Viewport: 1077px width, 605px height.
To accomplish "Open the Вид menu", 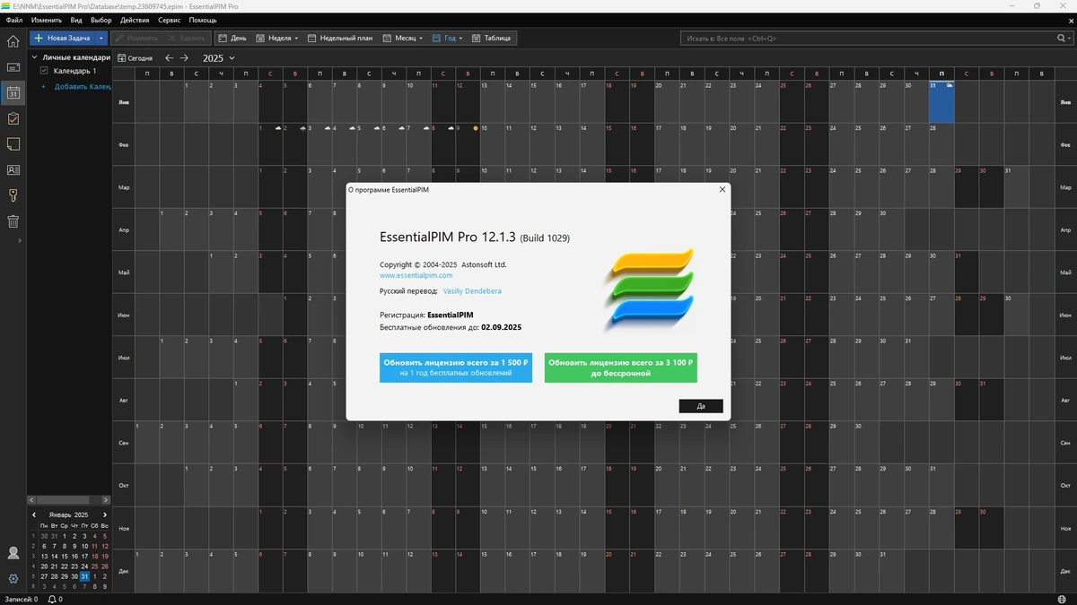I will point(76,20).
